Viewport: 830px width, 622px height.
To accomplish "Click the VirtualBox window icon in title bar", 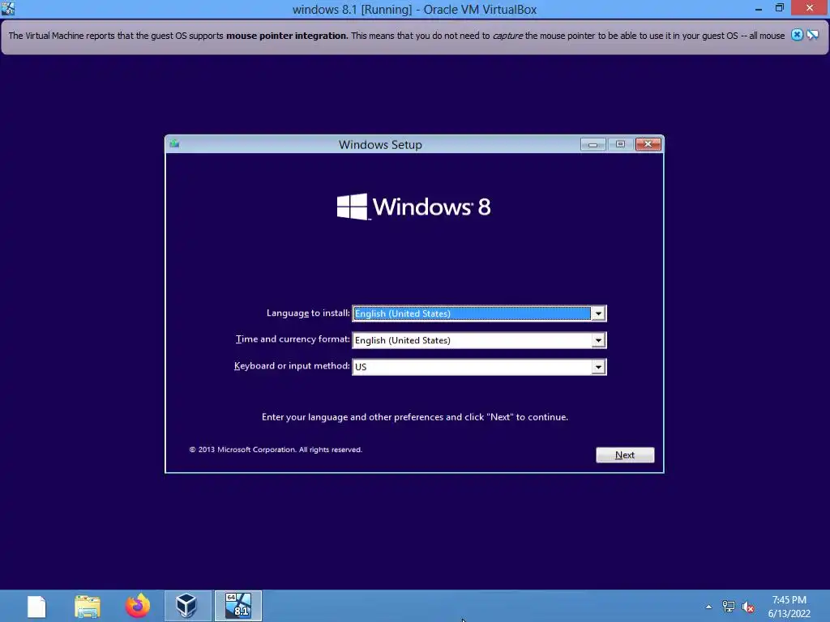I will point(8,8).
